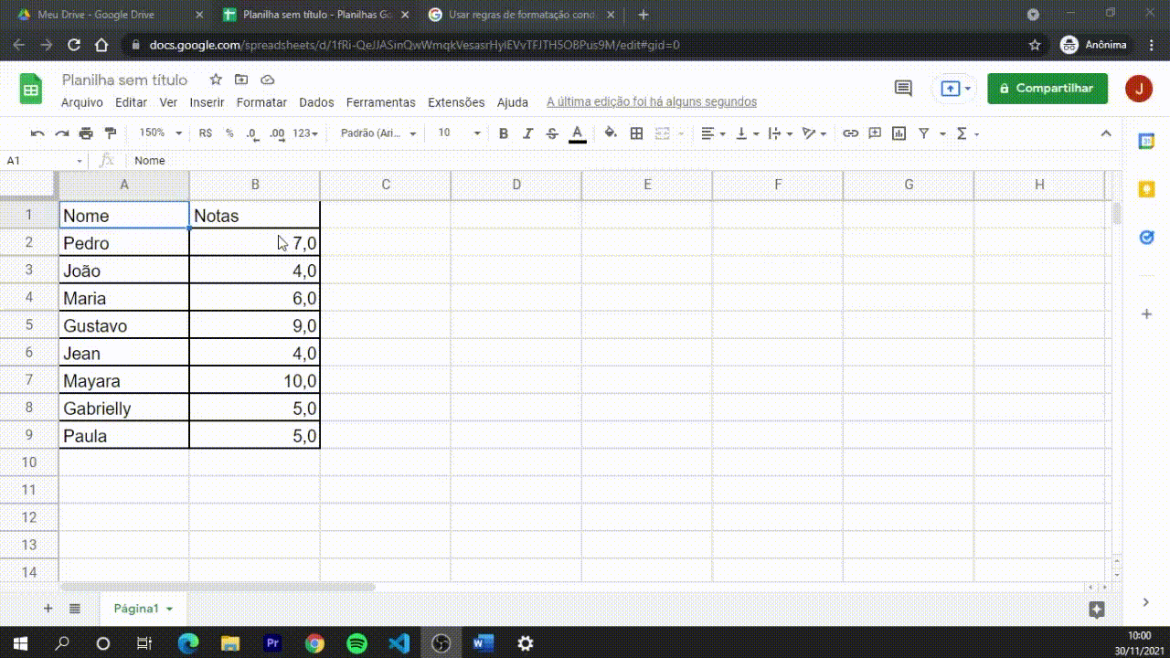Open the user account avatar J
Viewport: 1170px width, 658px height.
[1139, 89]
